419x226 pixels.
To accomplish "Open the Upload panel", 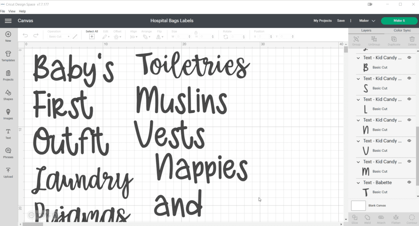I will (x=8, y=172).
